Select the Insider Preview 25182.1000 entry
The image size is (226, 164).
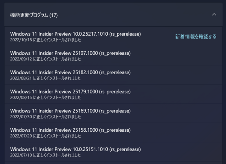click(70, 72)
